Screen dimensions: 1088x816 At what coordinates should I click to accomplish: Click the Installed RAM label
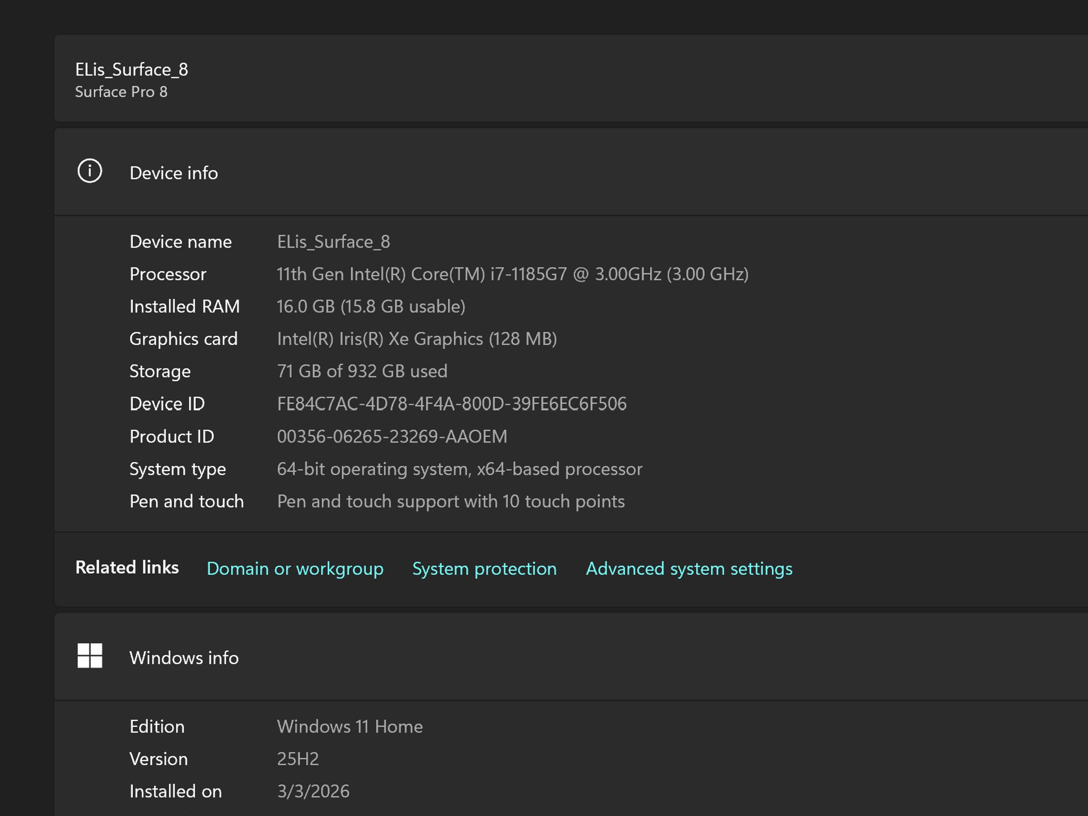(185, 307)
